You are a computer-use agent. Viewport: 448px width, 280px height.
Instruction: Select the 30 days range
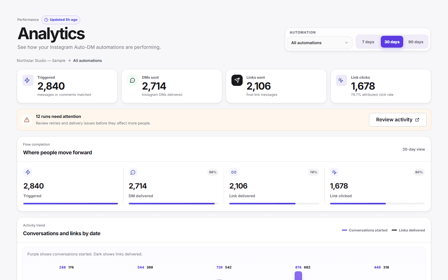[392, 42]
